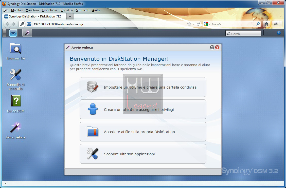Open the Visualizza menu
This screenshot has height=188, width=286.
32,10
